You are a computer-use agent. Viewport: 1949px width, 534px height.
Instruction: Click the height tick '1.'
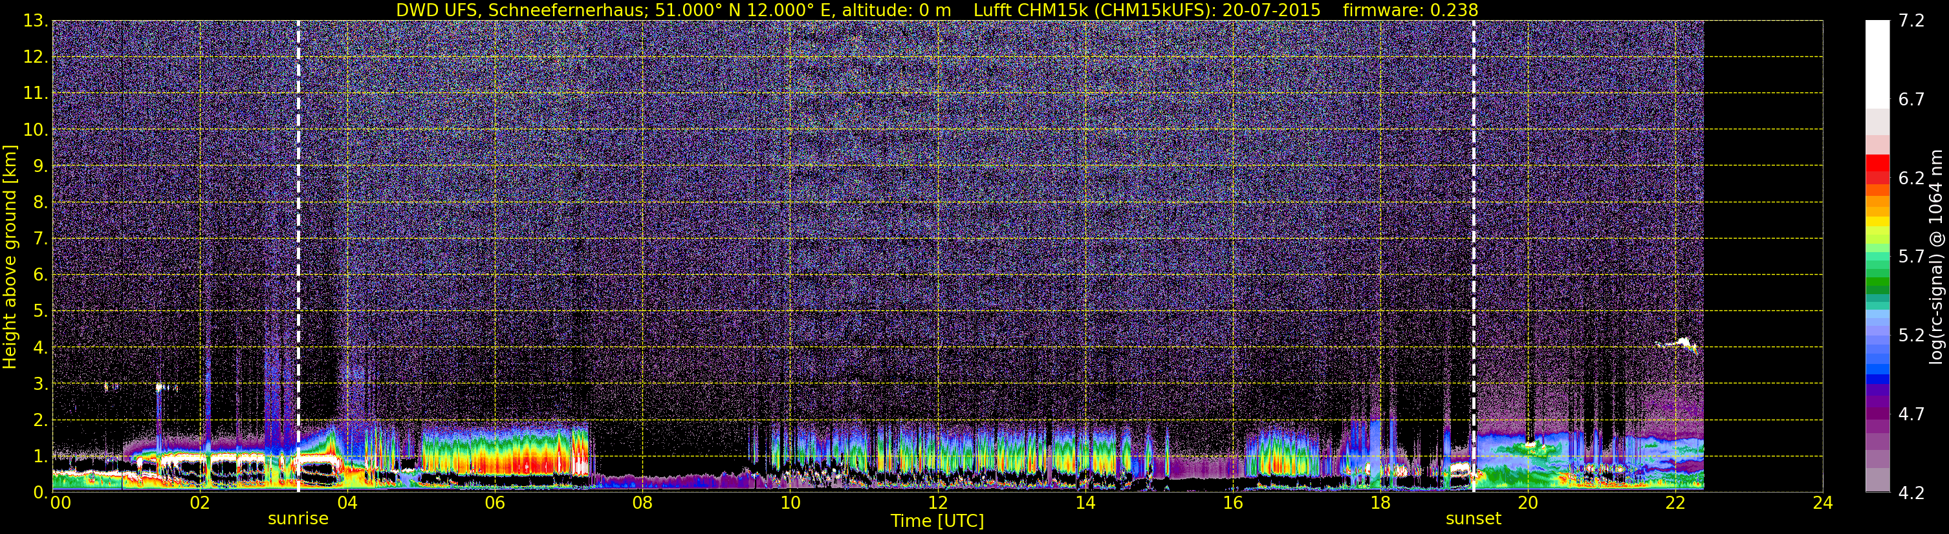tap(41, 457)
